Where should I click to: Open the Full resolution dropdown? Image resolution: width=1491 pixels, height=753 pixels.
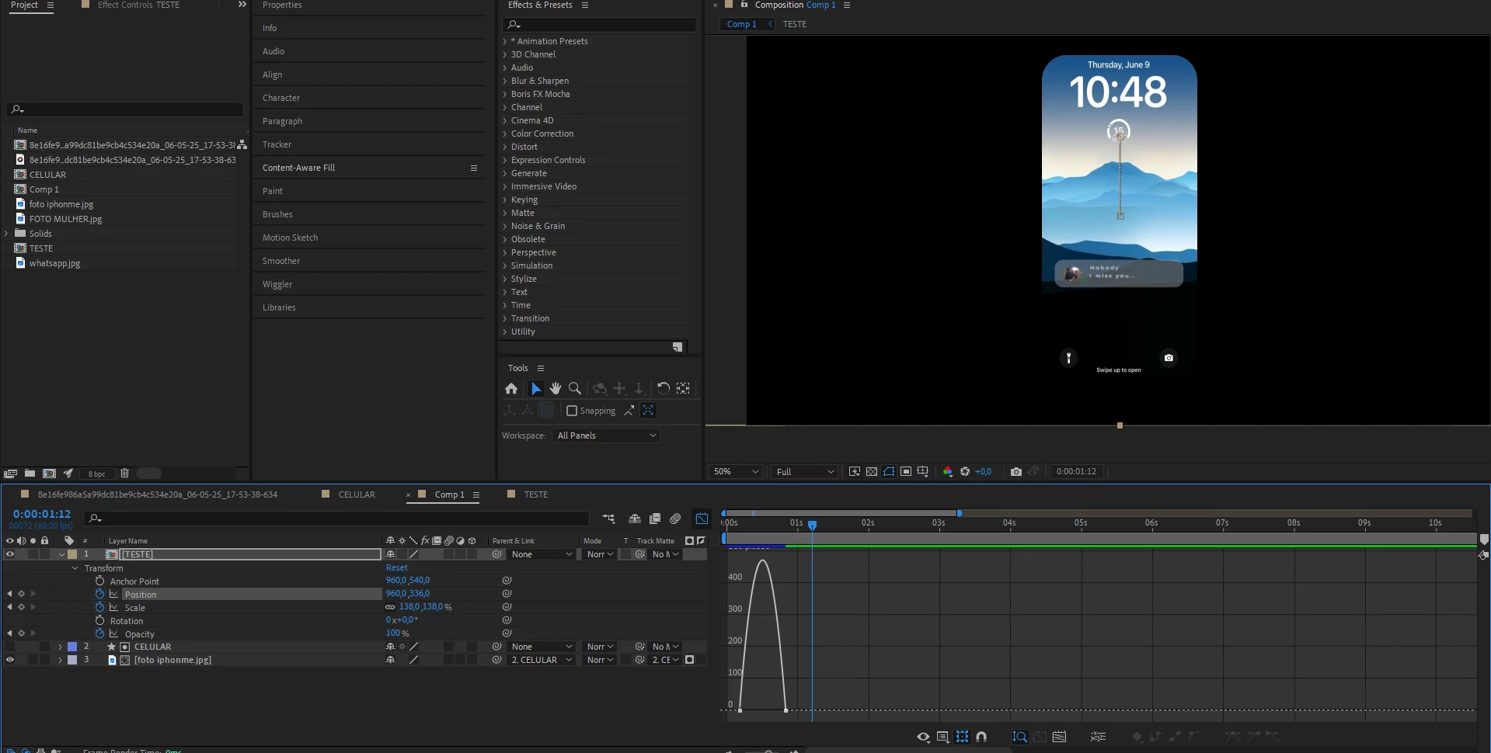pos(805,471)
